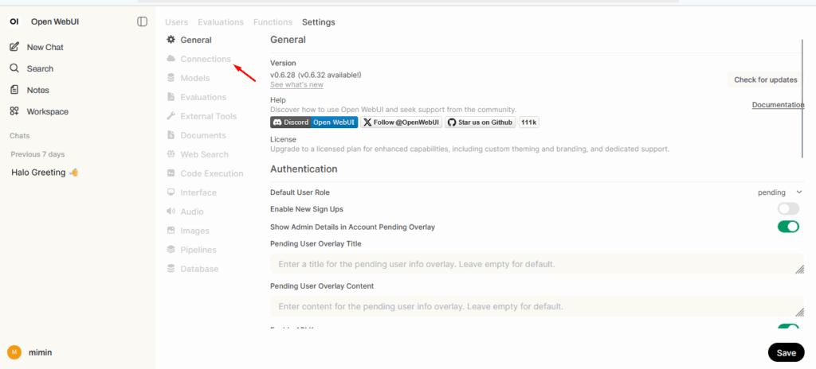Open Search via magnifier icon
The image size is (816, 369).
[14, 68]
